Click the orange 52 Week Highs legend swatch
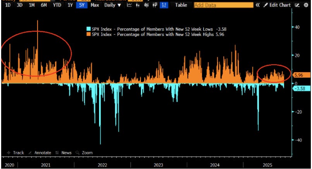The width and height of the screenshot is (312, 169). 88,34
